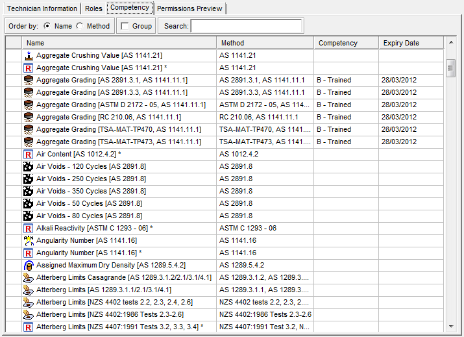Open the Roles tab
Viewport: 464px width, 337px height.
[93, 8]
